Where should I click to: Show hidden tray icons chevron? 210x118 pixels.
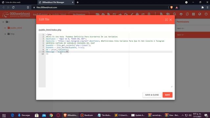182,115
